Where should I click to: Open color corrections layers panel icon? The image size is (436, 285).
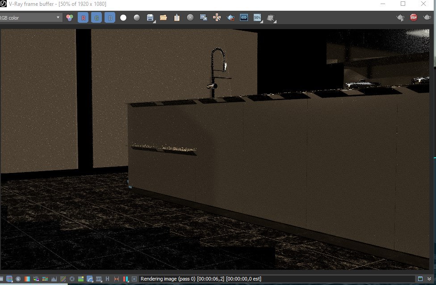coord(9,279)
